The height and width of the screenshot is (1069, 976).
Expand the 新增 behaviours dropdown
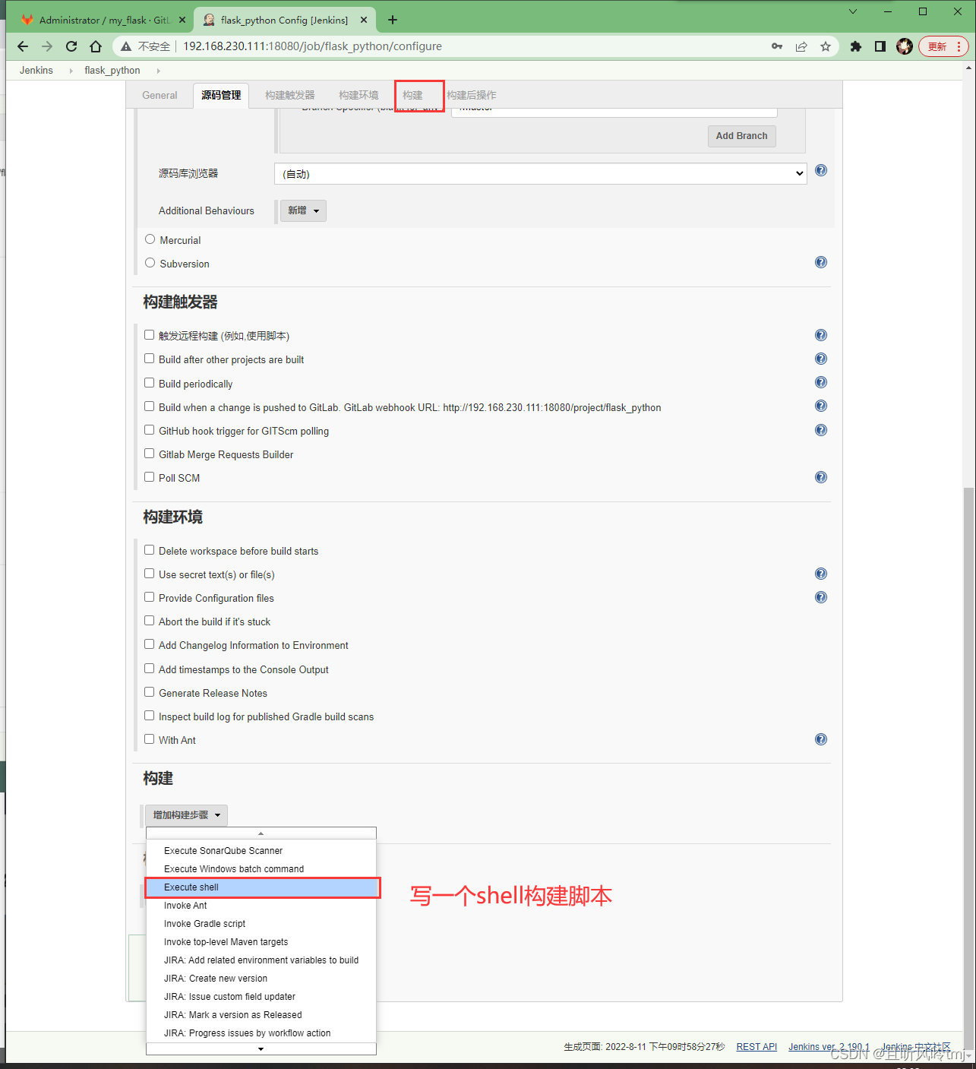coord(303,210)
